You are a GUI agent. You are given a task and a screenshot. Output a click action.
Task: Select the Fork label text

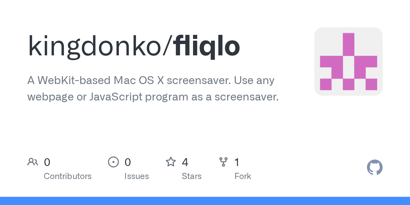click(243, 176)
